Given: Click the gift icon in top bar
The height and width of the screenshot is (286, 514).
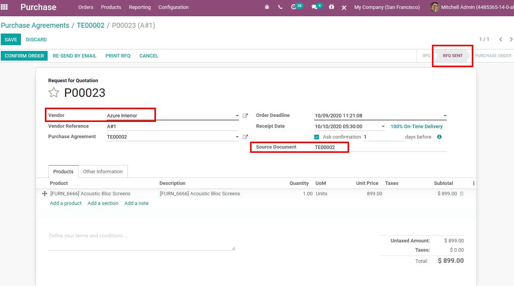Looking at the screenshot, I should (331, 7).
